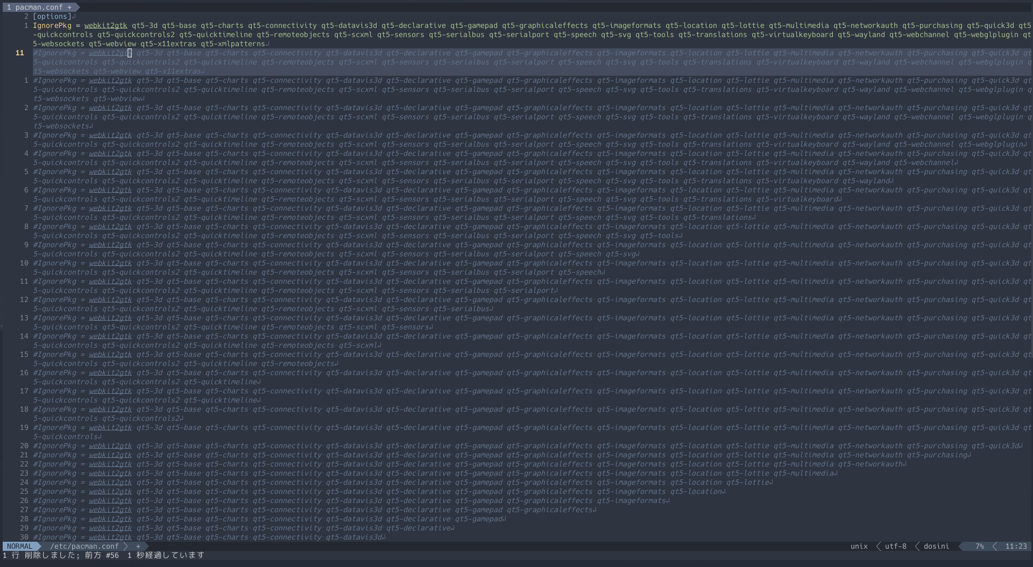Click the tab number 1 badge

point(10,7)
